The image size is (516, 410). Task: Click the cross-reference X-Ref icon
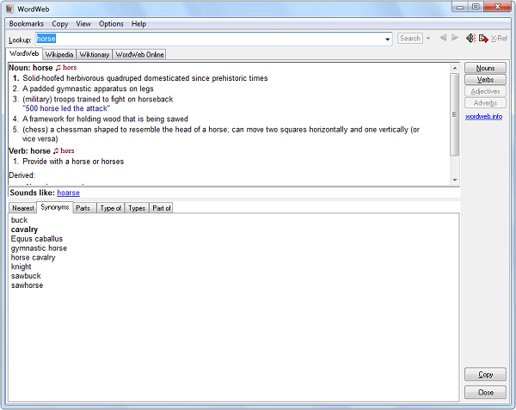tap(499, 39)
